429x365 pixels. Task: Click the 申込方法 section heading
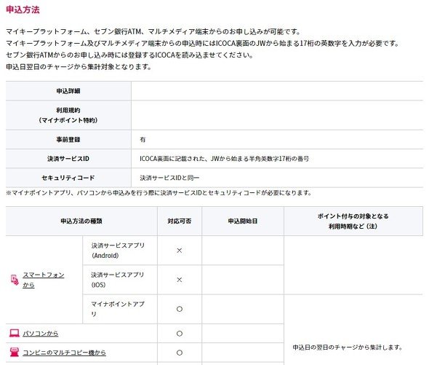pyautogui.click(x=23, y=9)
